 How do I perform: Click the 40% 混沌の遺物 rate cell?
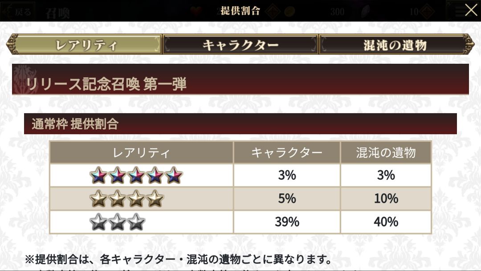[x=386, y=222]
